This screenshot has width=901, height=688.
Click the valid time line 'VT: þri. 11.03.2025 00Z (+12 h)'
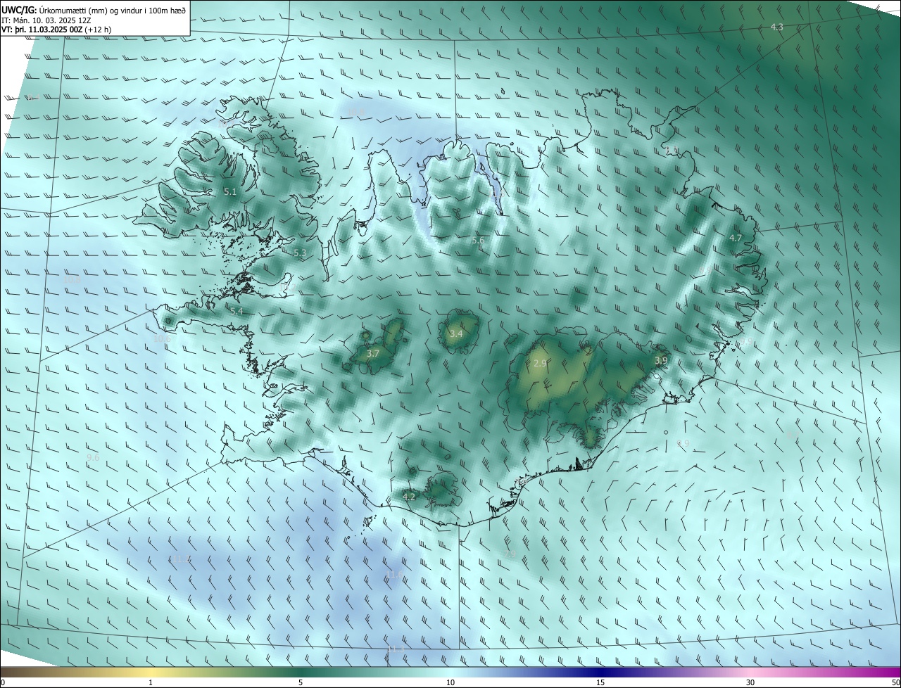pyautogui.click(x=56, y=30)
